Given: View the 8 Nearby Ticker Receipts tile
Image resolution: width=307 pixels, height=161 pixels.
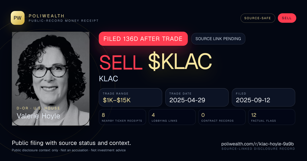Looking at the screenshot, I should click(122, 117).
